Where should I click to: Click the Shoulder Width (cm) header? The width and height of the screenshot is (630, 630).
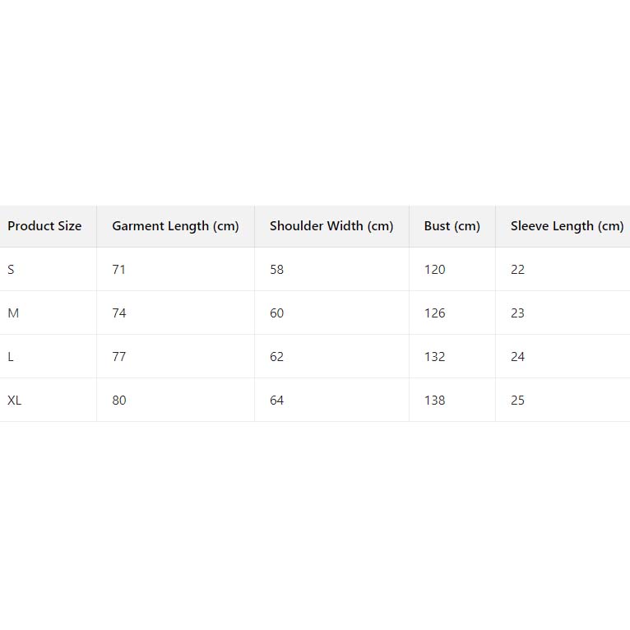(x=331, y=226)
